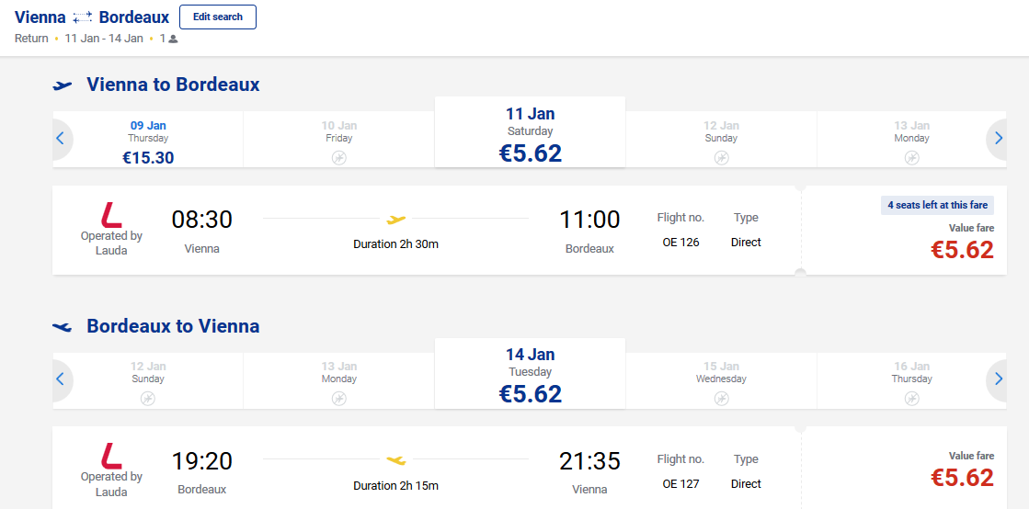Click the 4 seats left at this fare badge

click(x=937, y=205)
